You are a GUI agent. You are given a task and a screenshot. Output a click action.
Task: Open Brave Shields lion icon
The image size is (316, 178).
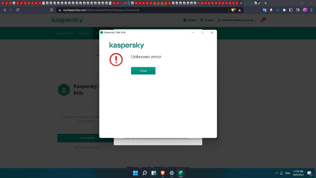click(233, 10)
